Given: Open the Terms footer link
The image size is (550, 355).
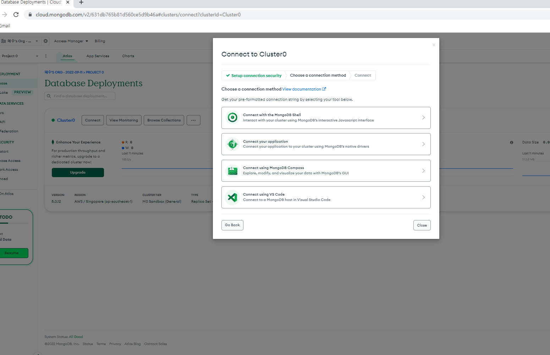Looking at the screenshot, I should tap(101, 344).
